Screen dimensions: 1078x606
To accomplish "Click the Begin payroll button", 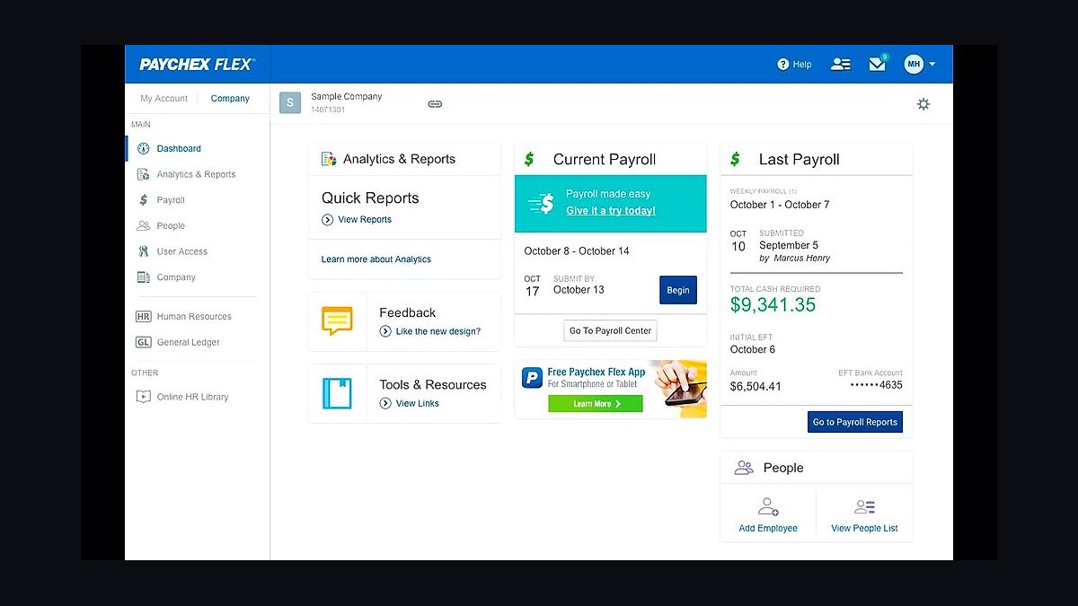I will tap(678, 290).
